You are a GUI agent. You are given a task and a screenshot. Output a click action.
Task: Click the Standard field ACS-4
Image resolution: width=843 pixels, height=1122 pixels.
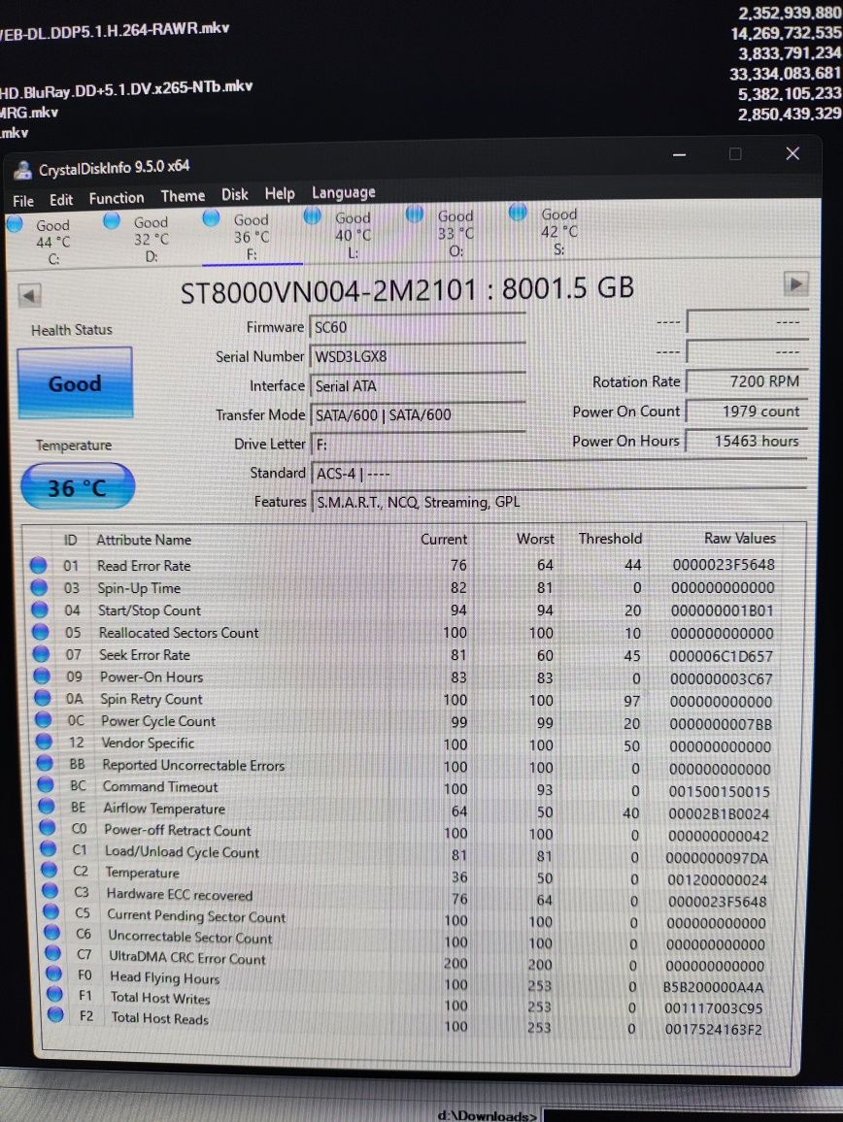(560, 473)
